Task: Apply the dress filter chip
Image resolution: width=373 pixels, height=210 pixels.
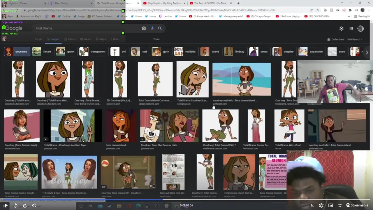Action: coord(260,52)
